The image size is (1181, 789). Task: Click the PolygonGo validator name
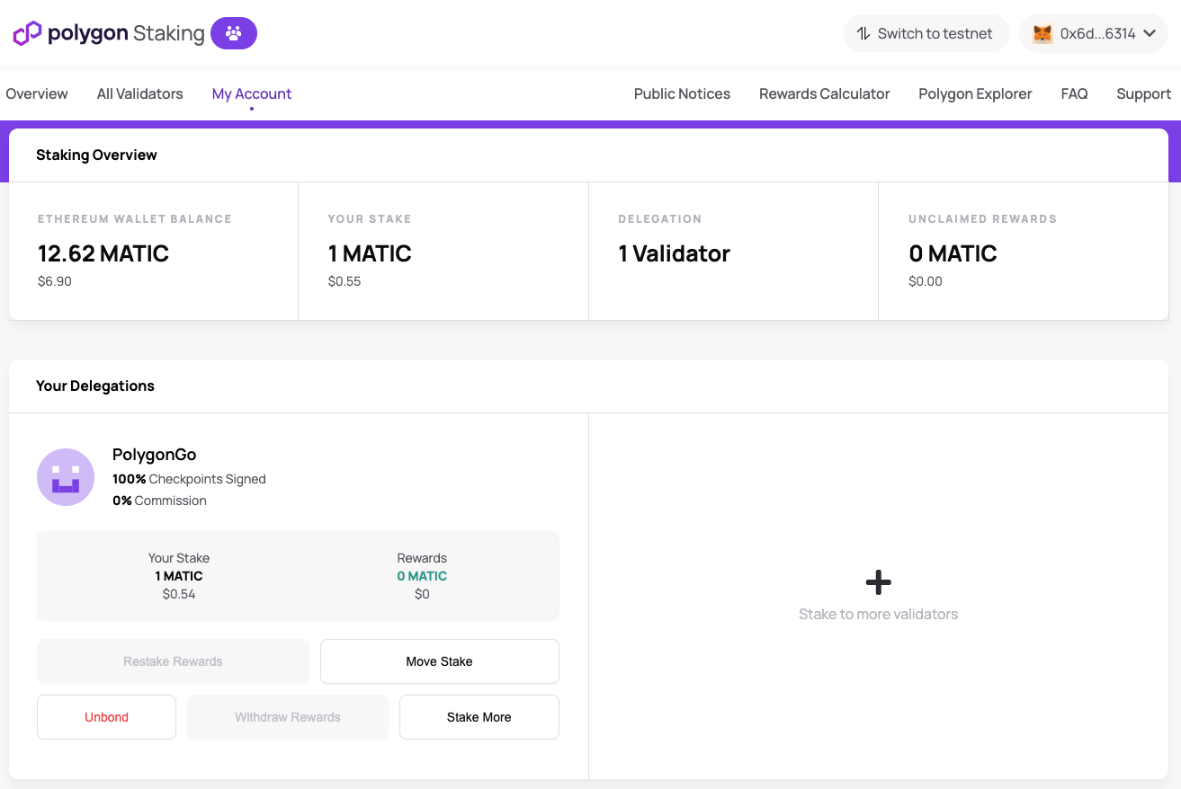pos(154,455)
